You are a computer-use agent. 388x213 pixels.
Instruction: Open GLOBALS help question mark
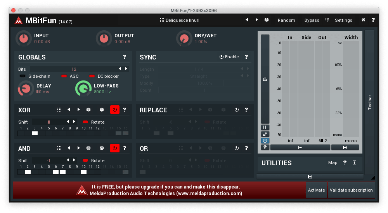click(x=125, y=57)
